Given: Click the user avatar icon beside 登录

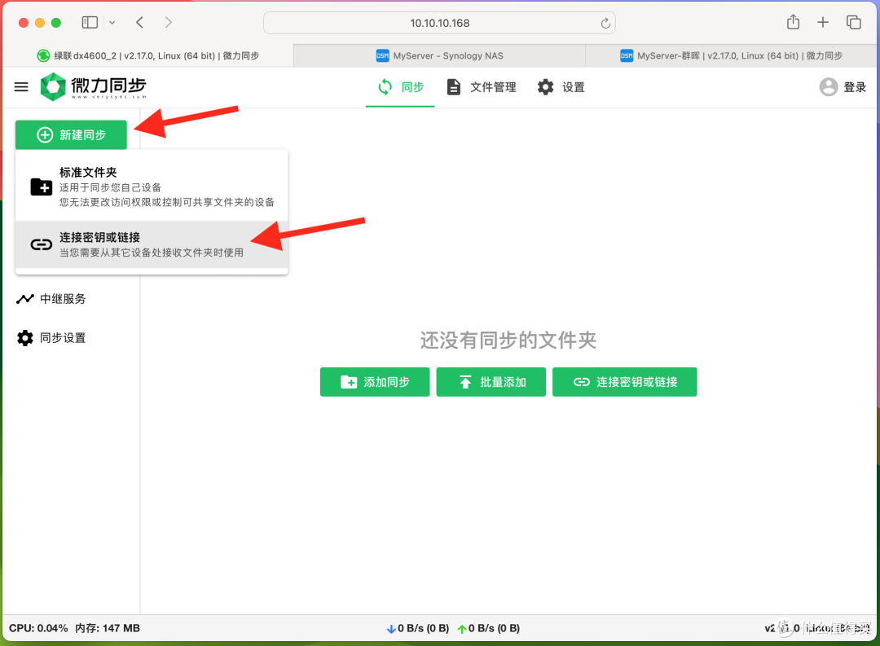Looking at the screenshot, I should click(828, 86).
